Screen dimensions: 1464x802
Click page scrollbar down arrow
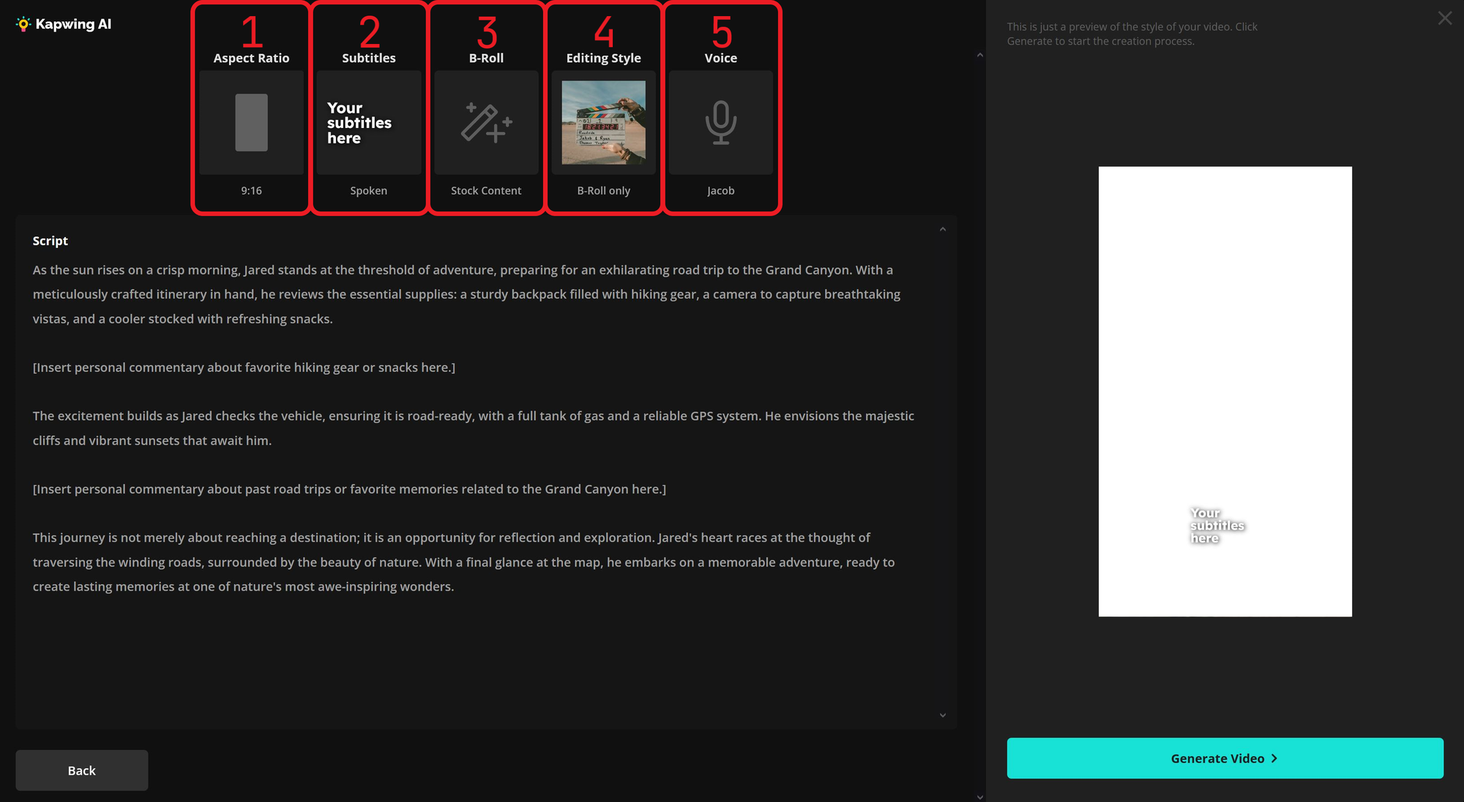[979, 797]
